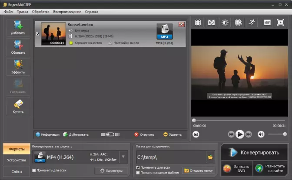
Task: Click the Конвертировать button
Action: tap(254, 152)
